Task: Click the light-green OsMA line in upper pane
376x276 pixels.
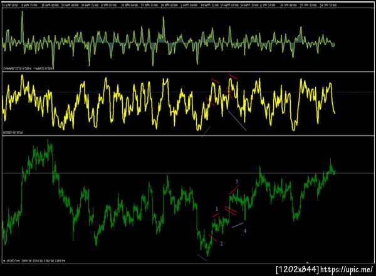Action: point(168,41)
